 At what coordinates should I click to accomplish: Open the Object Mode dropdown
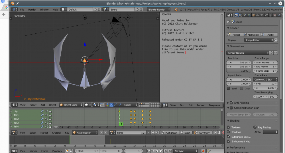click(x=71, y=105)
